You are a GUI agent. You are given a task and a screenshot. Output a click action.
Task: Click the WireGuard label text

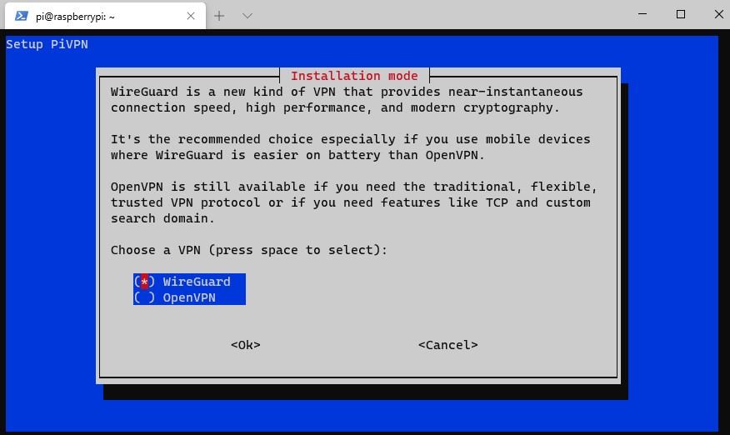(x=197, y=282)
